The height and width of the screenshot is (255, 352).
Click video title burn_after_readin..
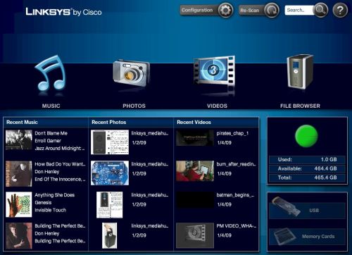(236, 164)
